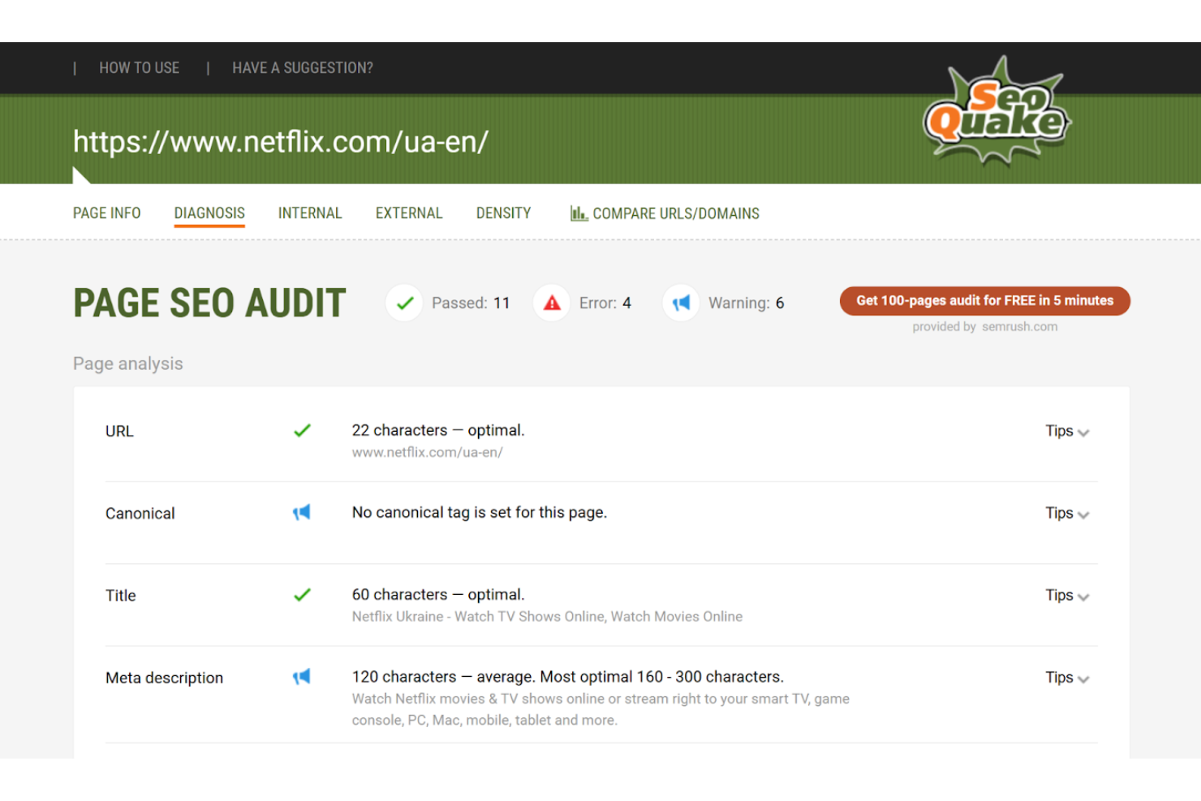Click the SeoQuake logo
The image size is (1201, 801).
(x=997, y=111)
